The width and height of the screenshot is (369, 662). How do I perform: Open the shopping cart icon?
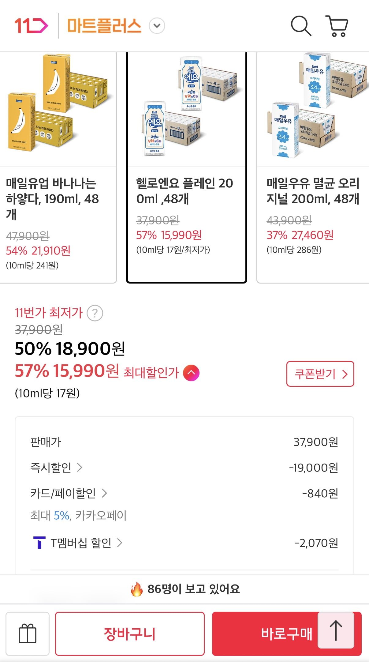[337, 26]
